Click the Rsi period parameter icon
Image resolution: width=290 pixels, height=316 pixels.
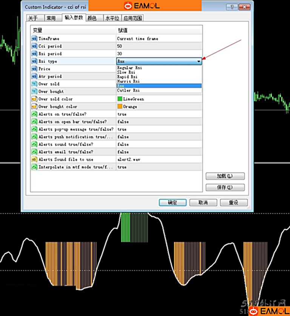[34, 54]
